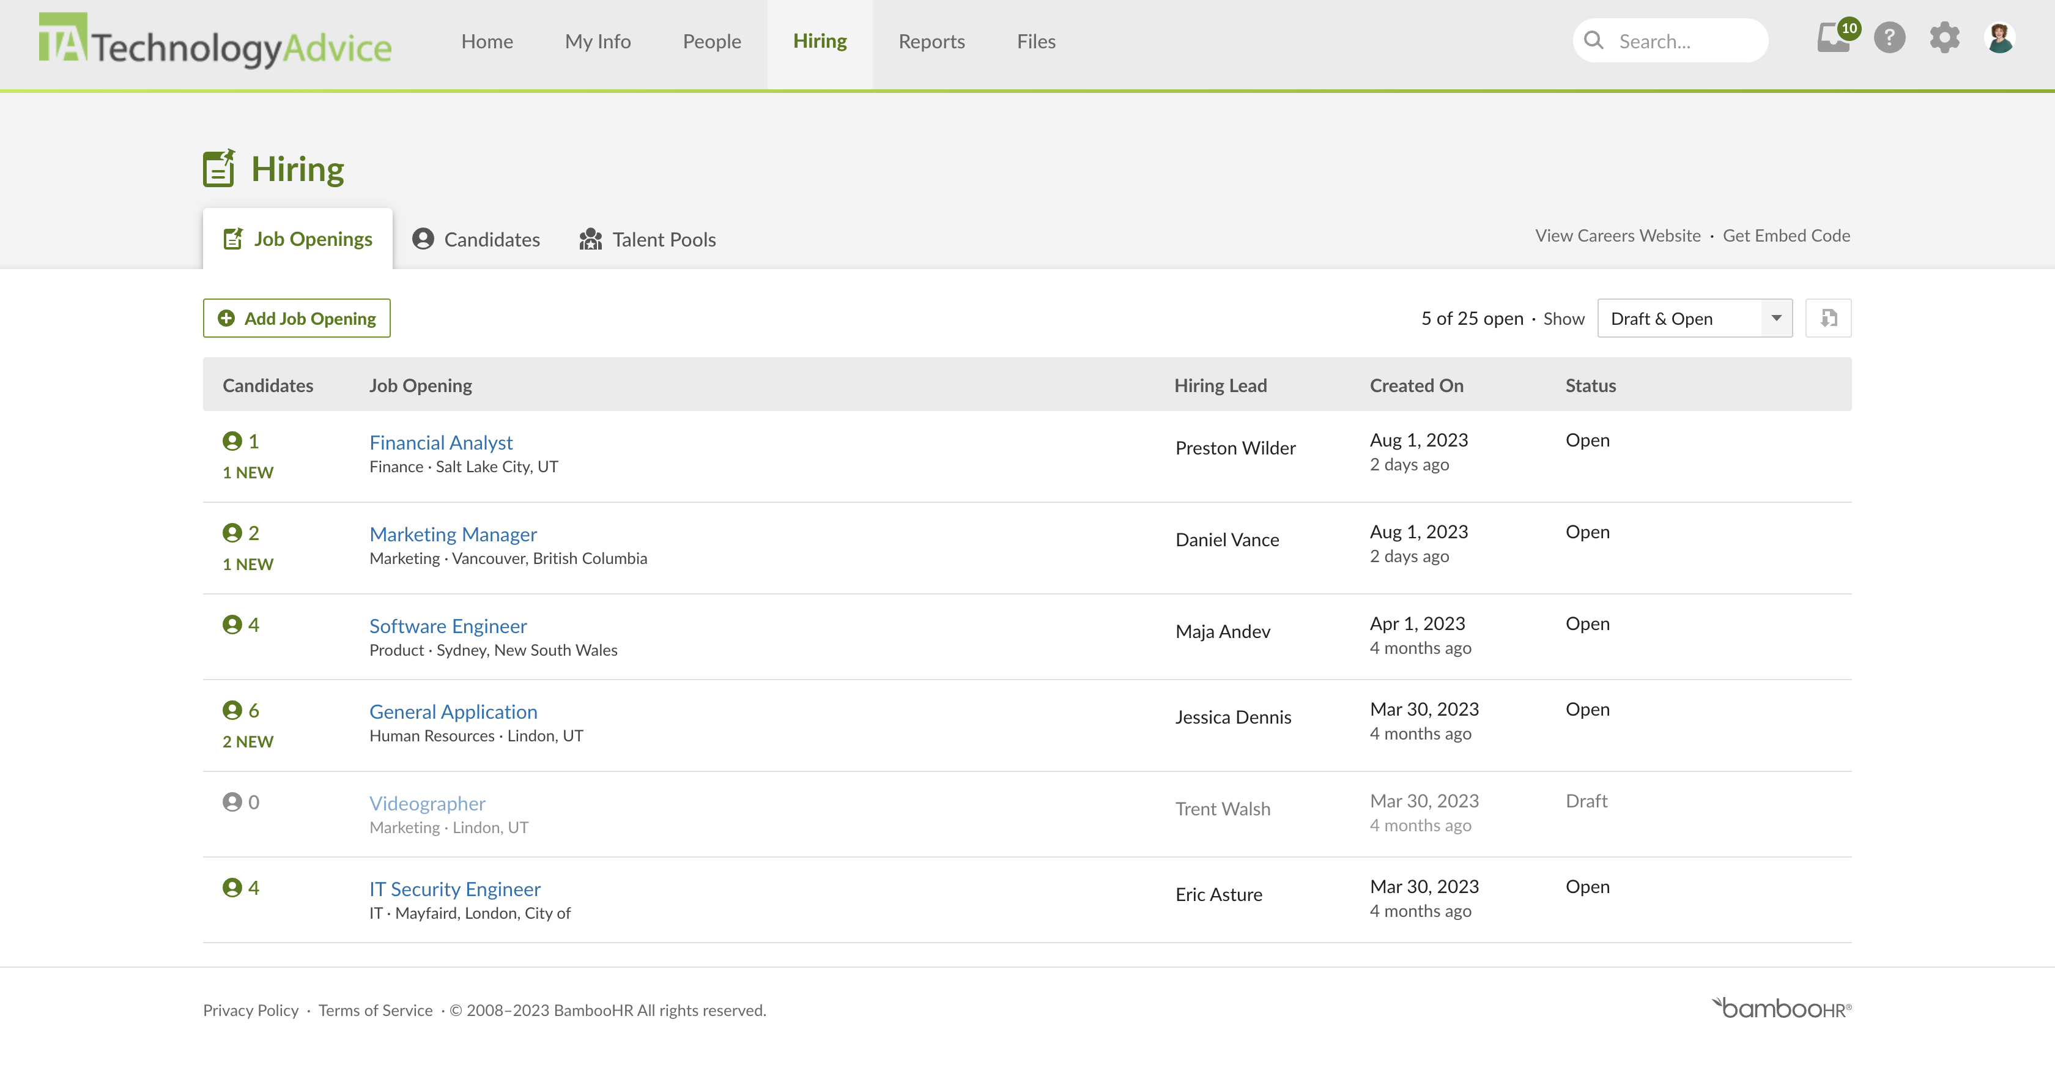This screenshot has height=1079, width=2055.
Task: Click the Hiring Lead column header
Action: click(x=1220, y=385)
